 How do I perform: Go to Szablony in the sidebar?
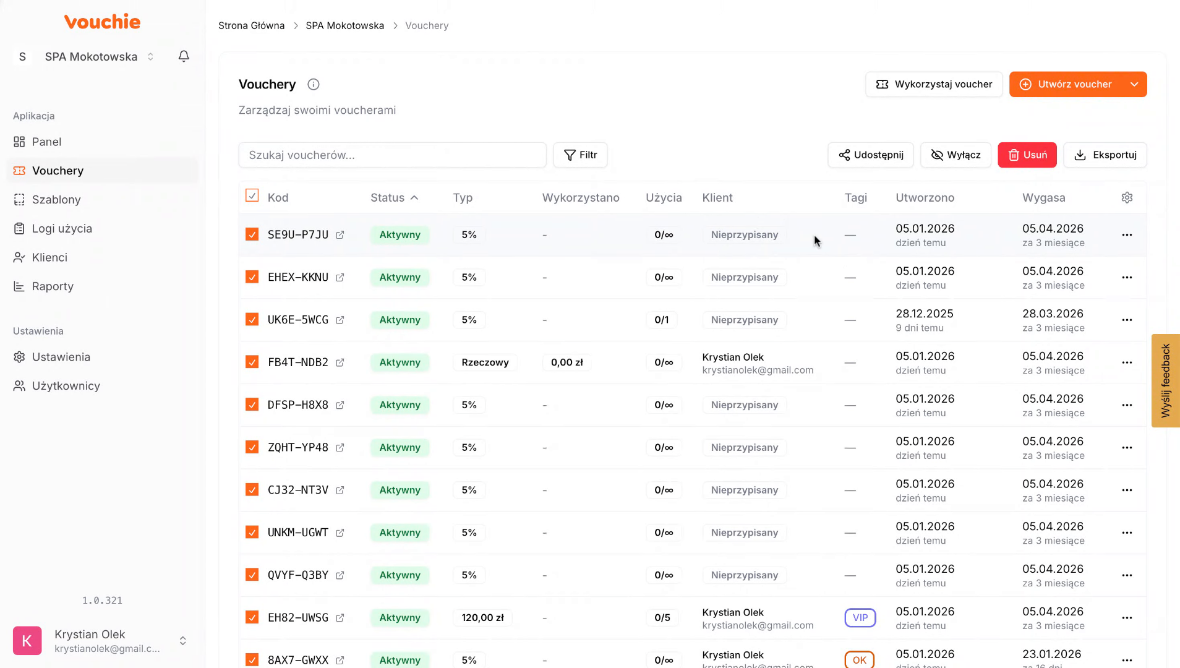click(x=56, y=200)
